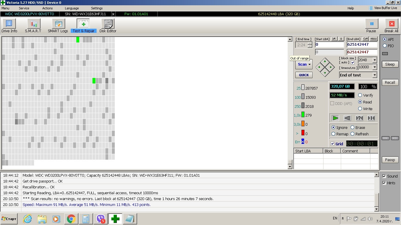Click the reverse scan direction button

347,118
